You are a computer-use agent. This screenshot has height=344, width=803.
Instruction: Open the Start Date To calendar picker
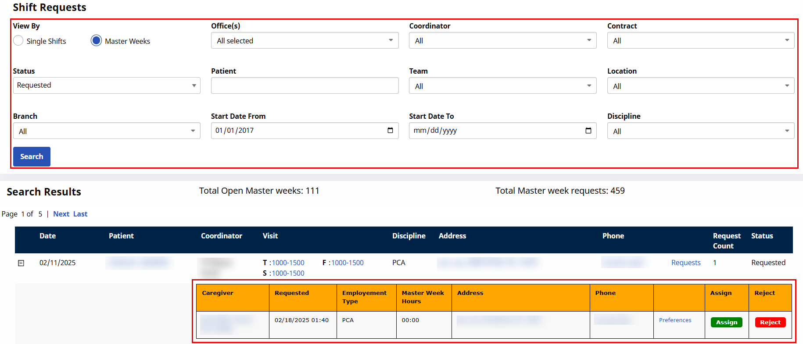coord(588,131)
